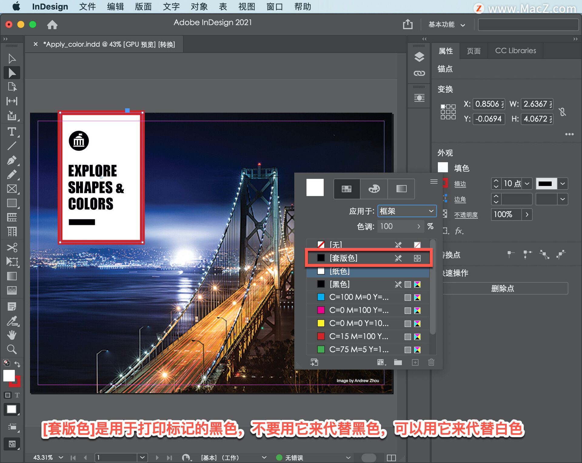The image size is (582, 463).
Task: Select the C=100 M=0 cyan swatch
Action: tap(359, 297)
